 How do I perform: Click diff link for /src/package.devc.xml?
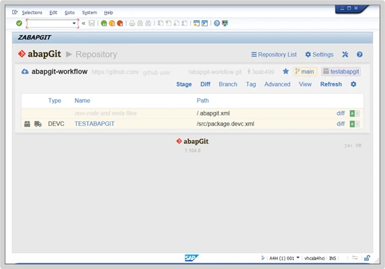coord(340,123)
